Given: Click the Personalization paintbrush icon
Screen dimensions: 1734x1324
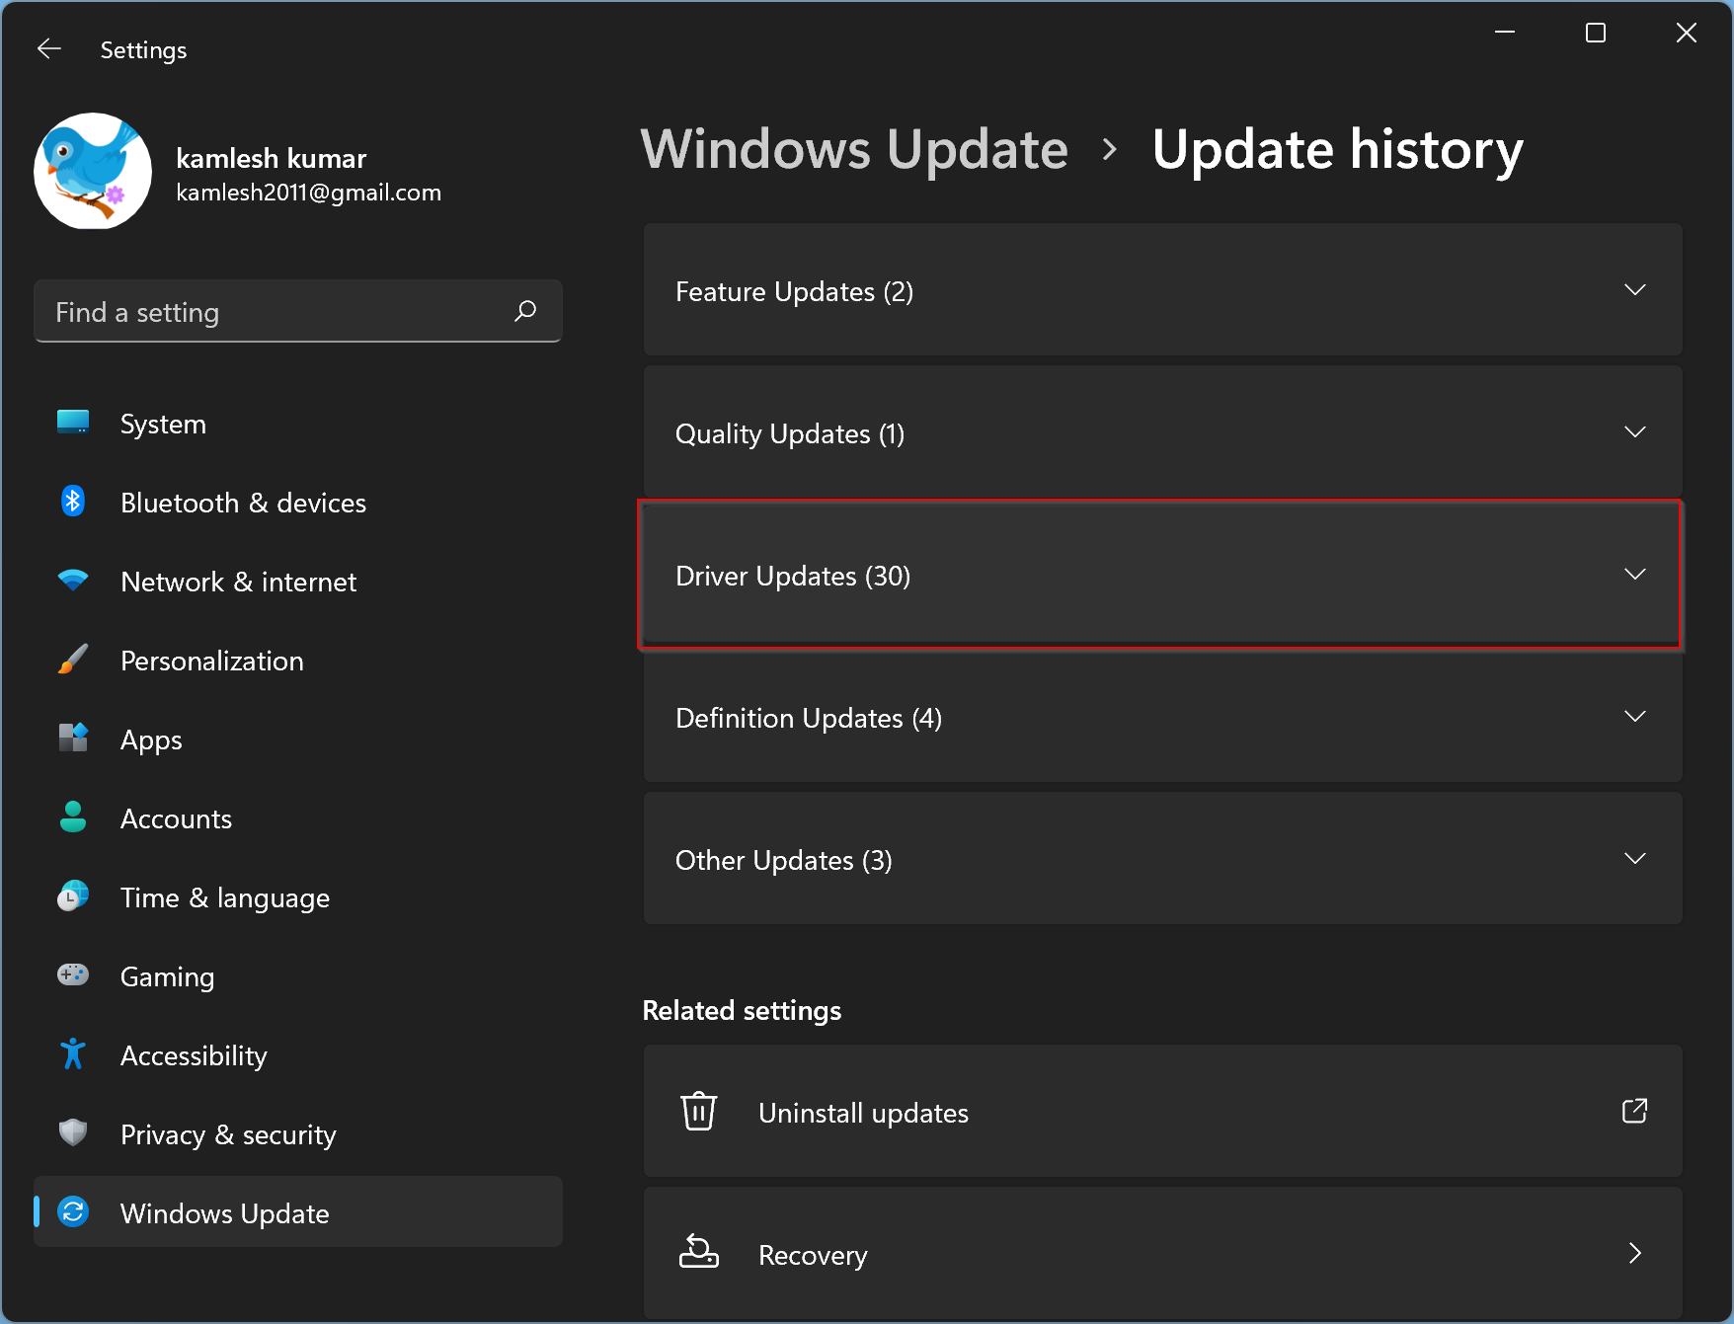Looking at the screenshot, I should [73, 660].
